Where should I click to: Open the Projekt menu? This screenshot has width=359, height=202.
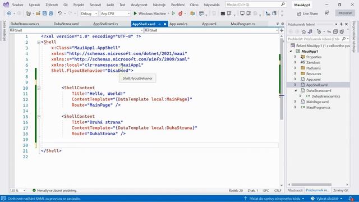click(x=79, y=4)
